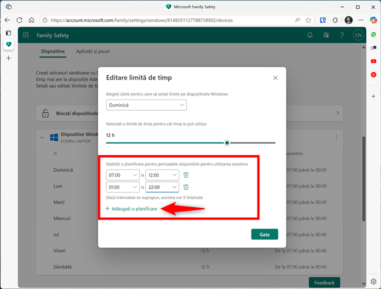This screenshot has height=289, width=381.
Task: Open the 01:00 start time dropdown
Action: click(123, 187)
